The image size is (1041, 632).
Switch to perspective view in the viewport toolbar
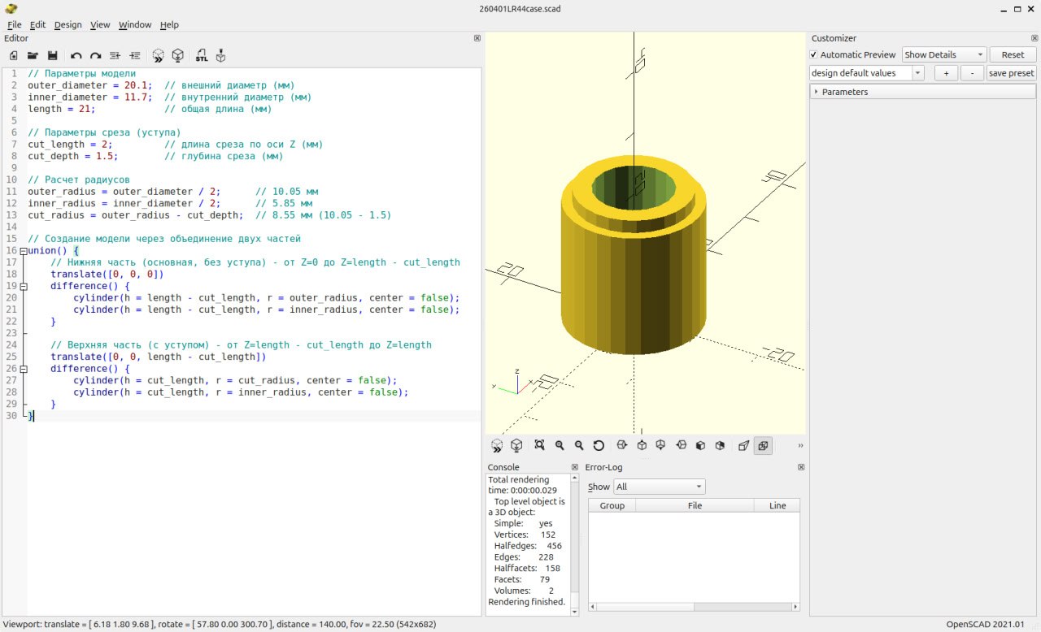[x=743, y=445]
